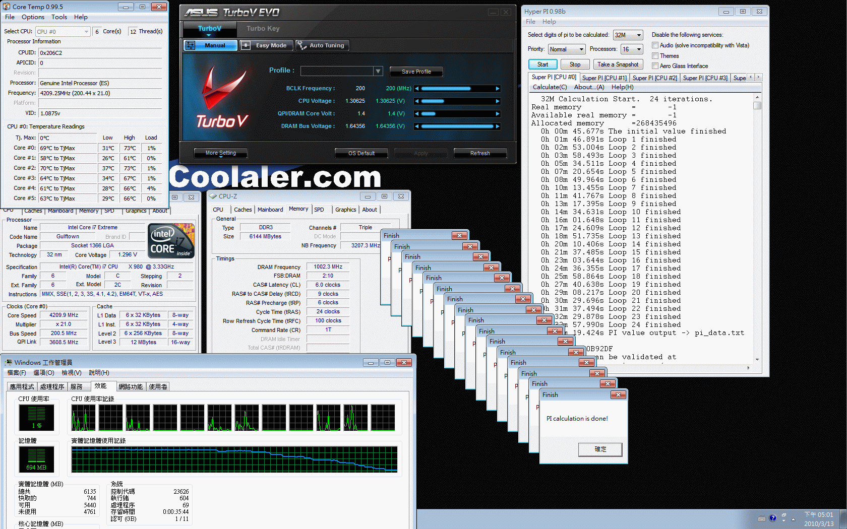Decrease QPI/DRAM Core Volt with left arrow

pos(417,114)
